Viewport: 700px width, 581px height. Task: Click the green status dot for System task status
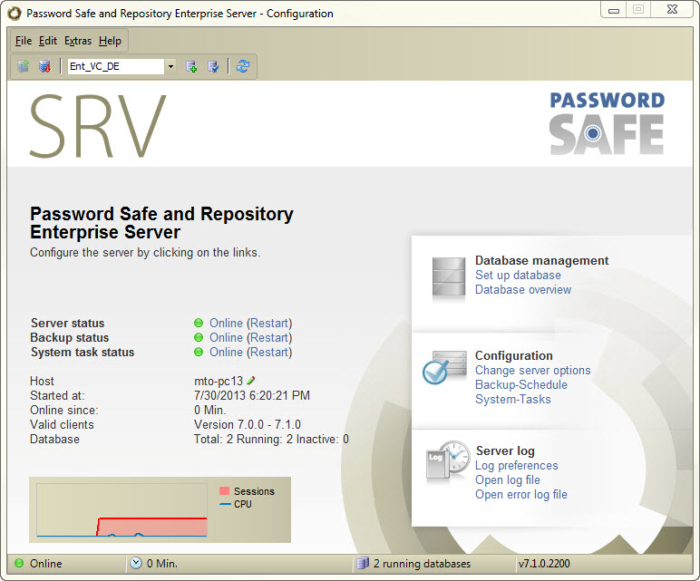point(199,352)
